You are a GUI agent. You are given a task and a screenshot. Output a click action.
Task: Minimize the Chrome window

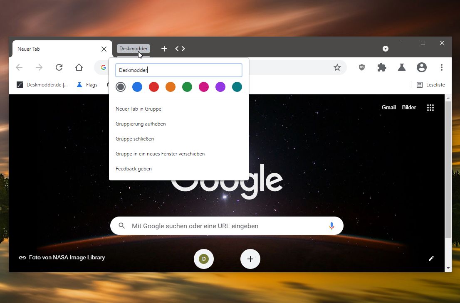pyautogui.click(x=404, y=43)
